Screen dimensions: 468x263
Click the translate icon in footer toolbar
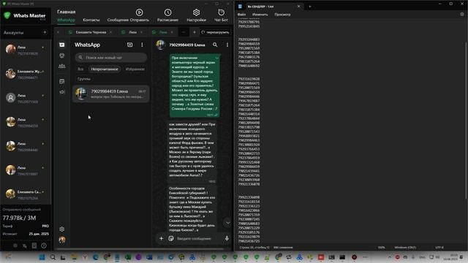click(x=24, y=245)
